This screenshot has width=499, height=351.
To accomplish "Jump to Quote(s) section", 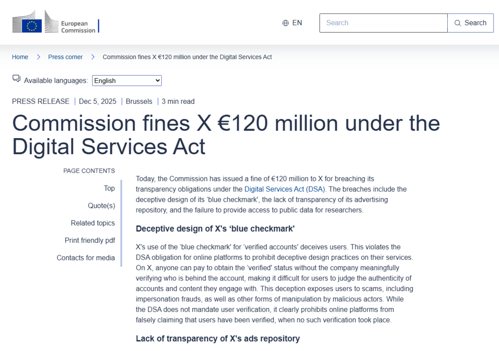I will (x=102, y=206).
